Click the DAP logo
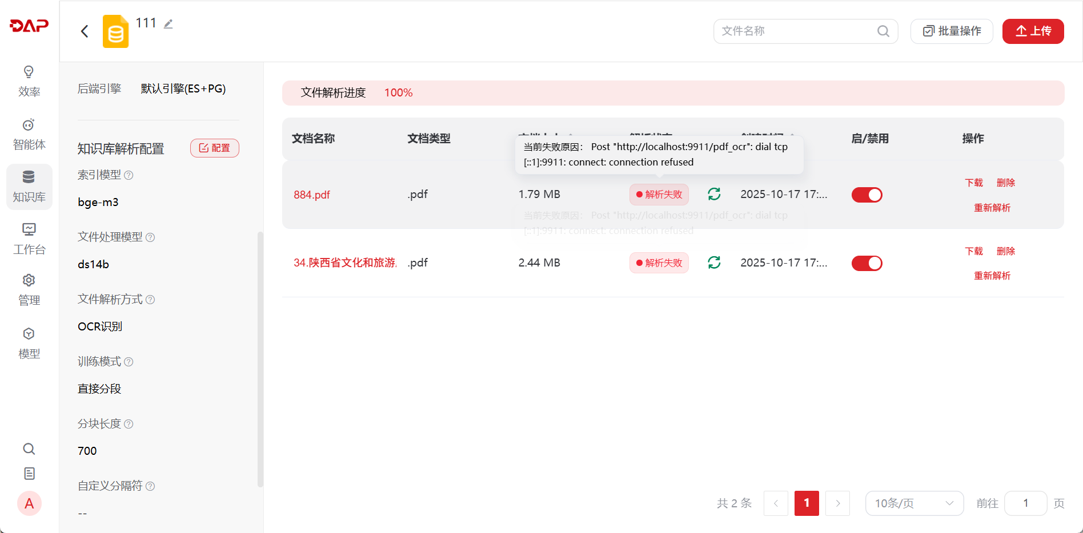Screen dimensions: 1083x533 point(29,26)
